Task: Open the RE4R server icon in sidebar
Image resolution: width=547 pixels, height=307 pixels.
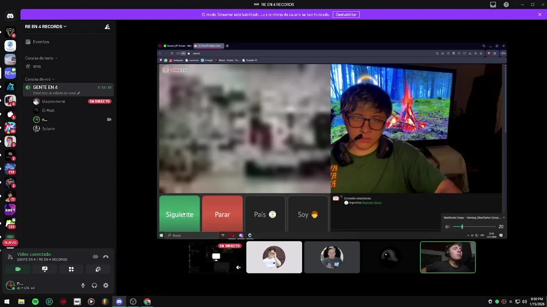Action: [10, 73]
